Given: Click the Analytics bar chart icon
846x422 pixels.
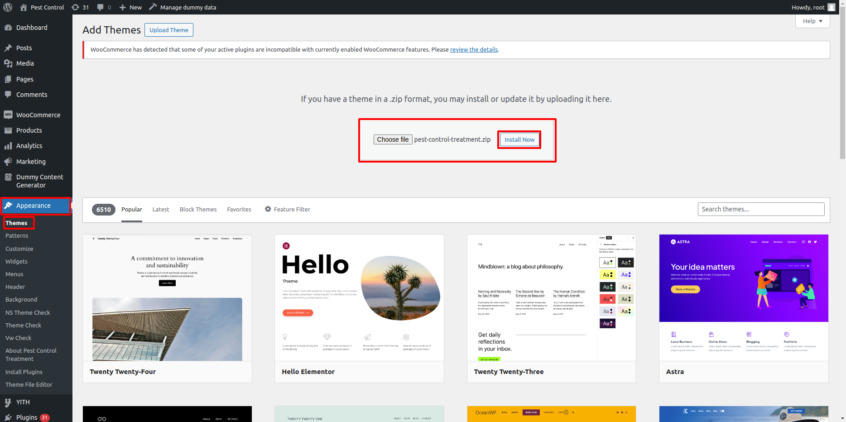Looking at the screenshot, I should pyautogui.click(x=8, y=146).
